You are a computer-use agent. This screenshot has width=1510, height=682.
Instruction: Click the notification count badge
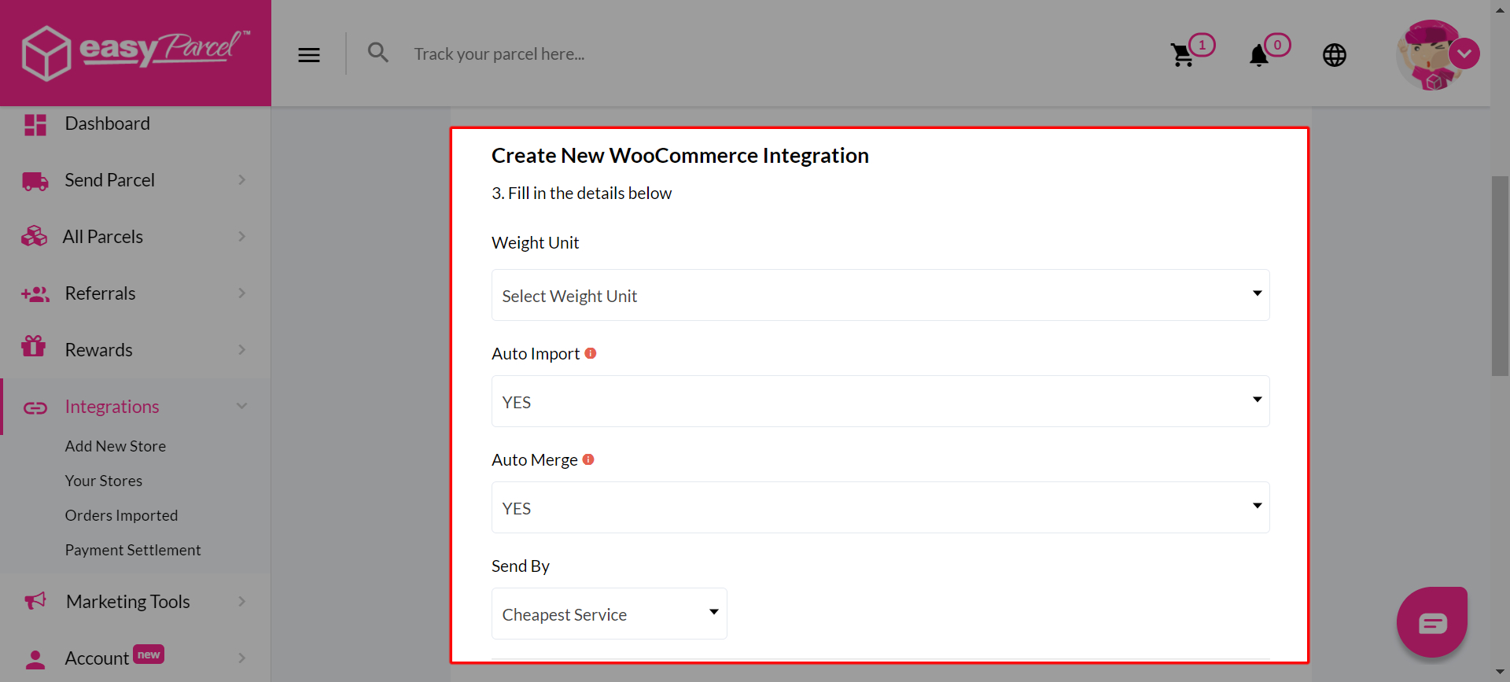1277,45
